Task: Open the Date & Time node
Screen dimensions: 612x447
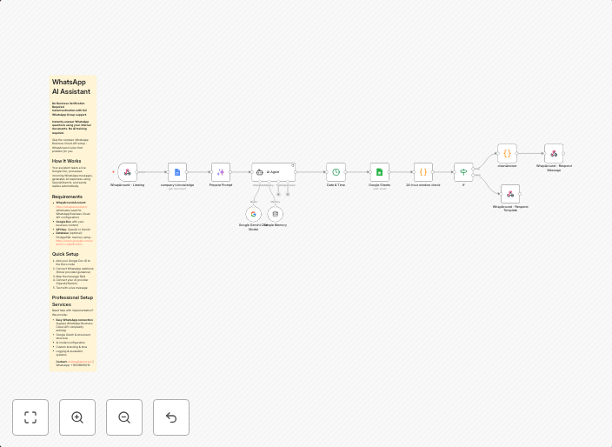Action: (x=336, y=172)
